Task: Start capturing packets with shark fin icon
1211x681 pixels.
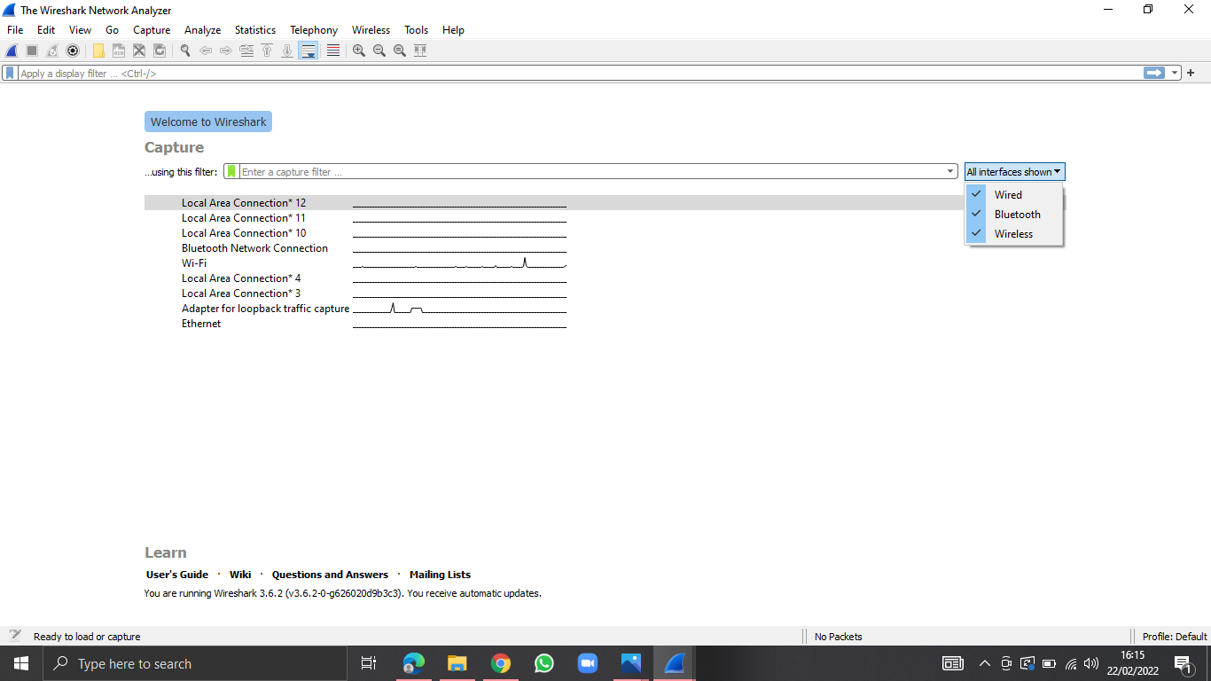Action: (x=12, y=51)
